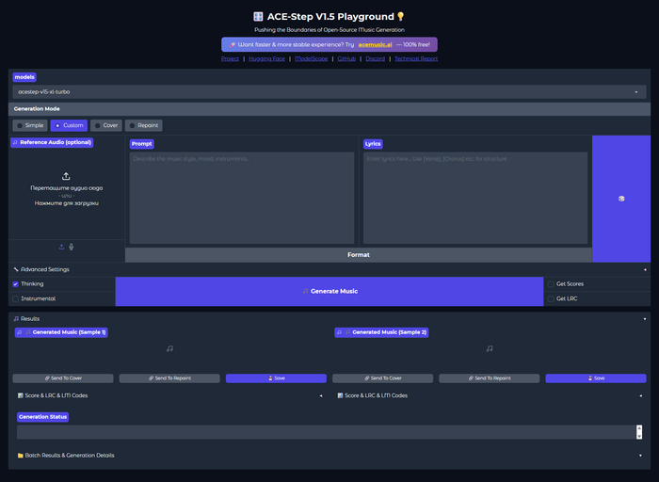Click the upload file icon under Reference Audio
659x482 pixels.
[x=61, y=247]
